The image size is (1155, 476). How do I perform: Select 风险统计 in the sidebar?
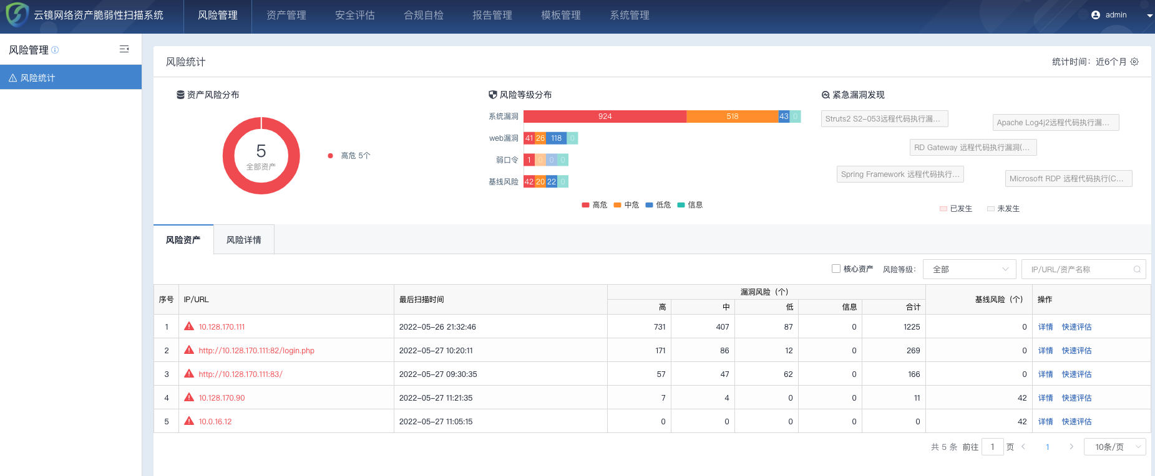click(71, 78)
